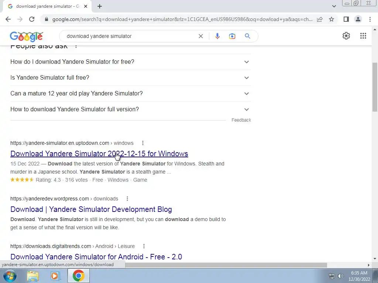Expand 'How to download Yandere Simulator full version?'
378x283 pixels.
tap(131, 109)
